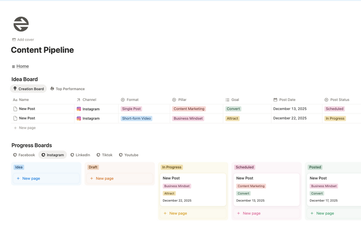Open the Format column header menu
Screen dimensions: 361x239
pos(133,100)
